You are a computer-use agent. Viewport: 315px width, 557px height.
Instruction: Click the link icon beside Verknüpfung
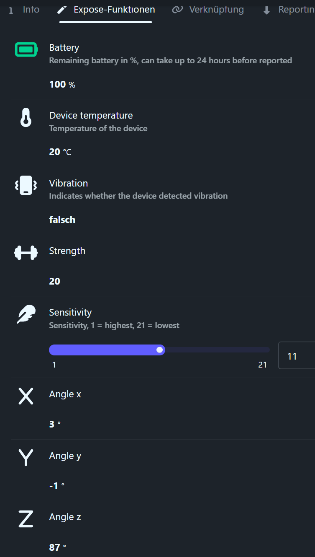(x=178, y=10)
